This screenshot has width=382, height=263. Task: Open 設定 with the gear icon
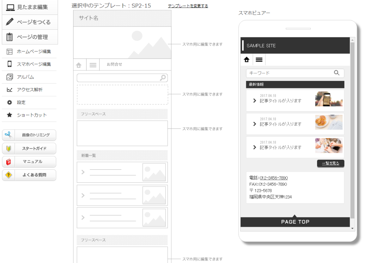10,102
